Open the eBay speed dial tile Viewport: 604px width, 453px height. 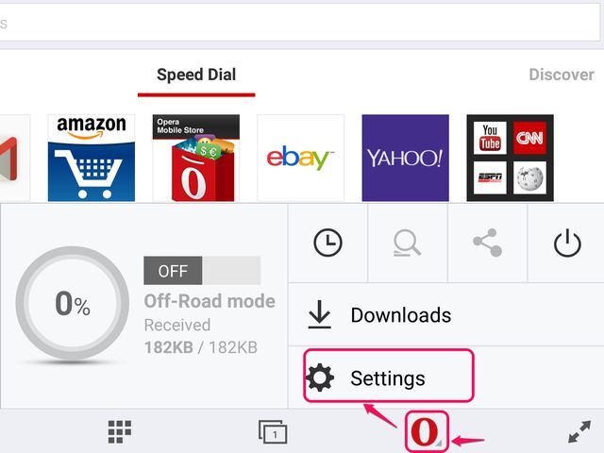(x=300, y=158)
